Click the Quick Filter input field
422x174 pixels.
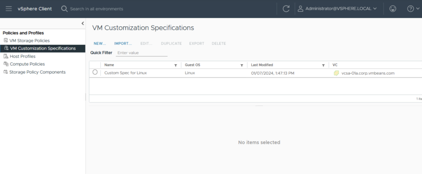point(142,53)
